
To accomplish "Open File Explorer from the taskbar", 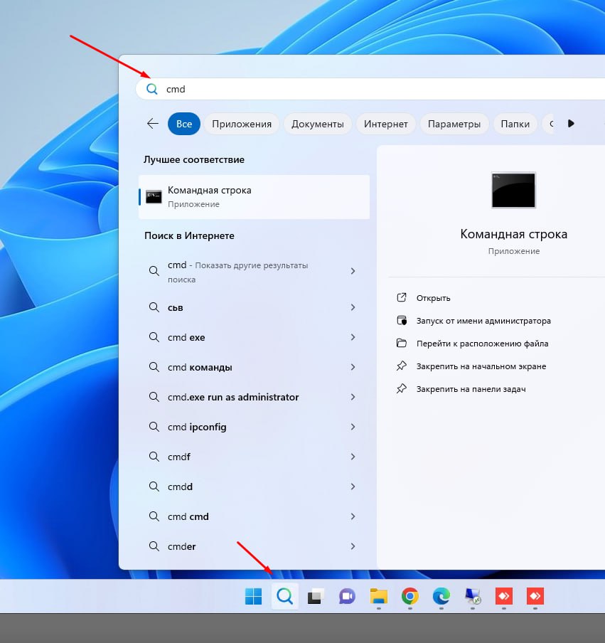I will tap(379, 596).
